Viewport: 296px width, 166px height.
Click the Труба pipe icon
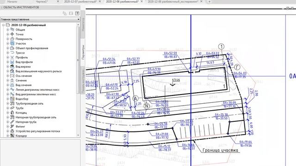(12, 108)
